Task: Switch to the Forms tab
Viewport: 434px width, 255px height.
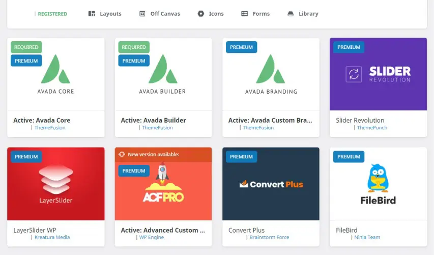Action: pos(261,14)
